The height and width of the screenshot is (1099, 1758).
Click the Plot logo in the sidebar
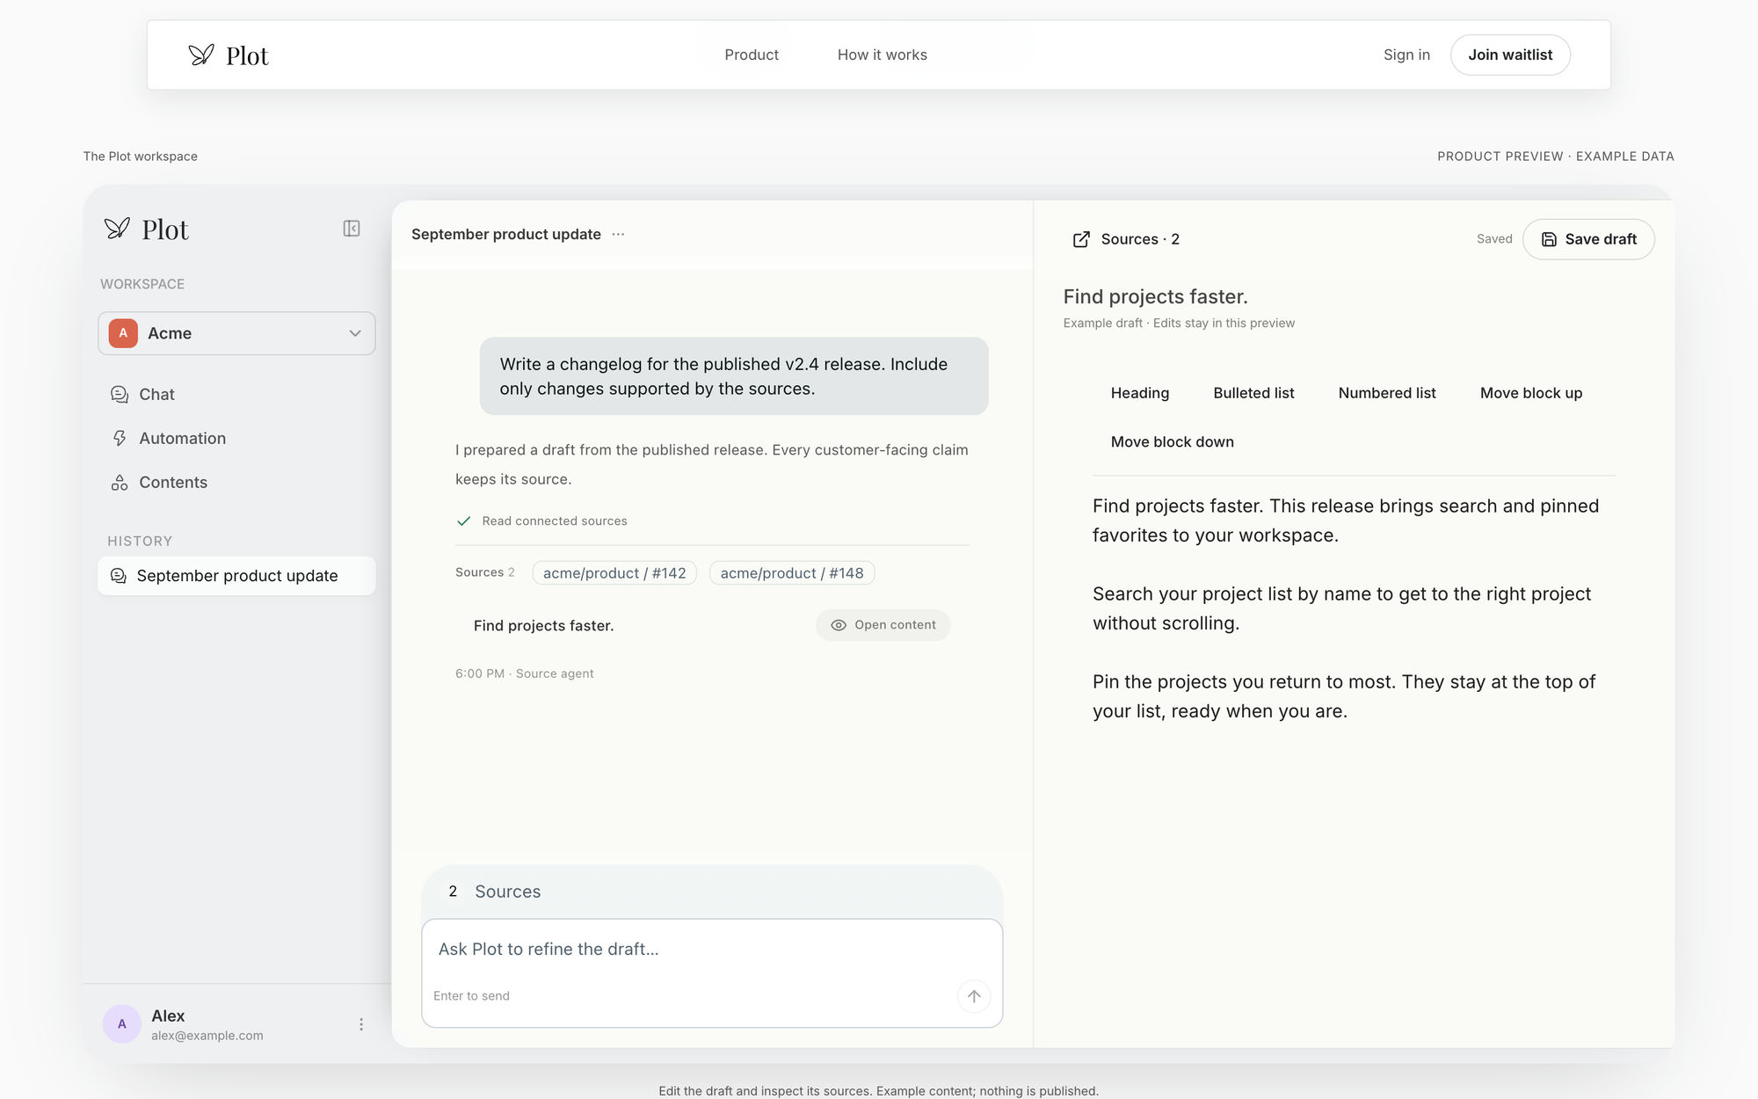click(x=147, y=229)
